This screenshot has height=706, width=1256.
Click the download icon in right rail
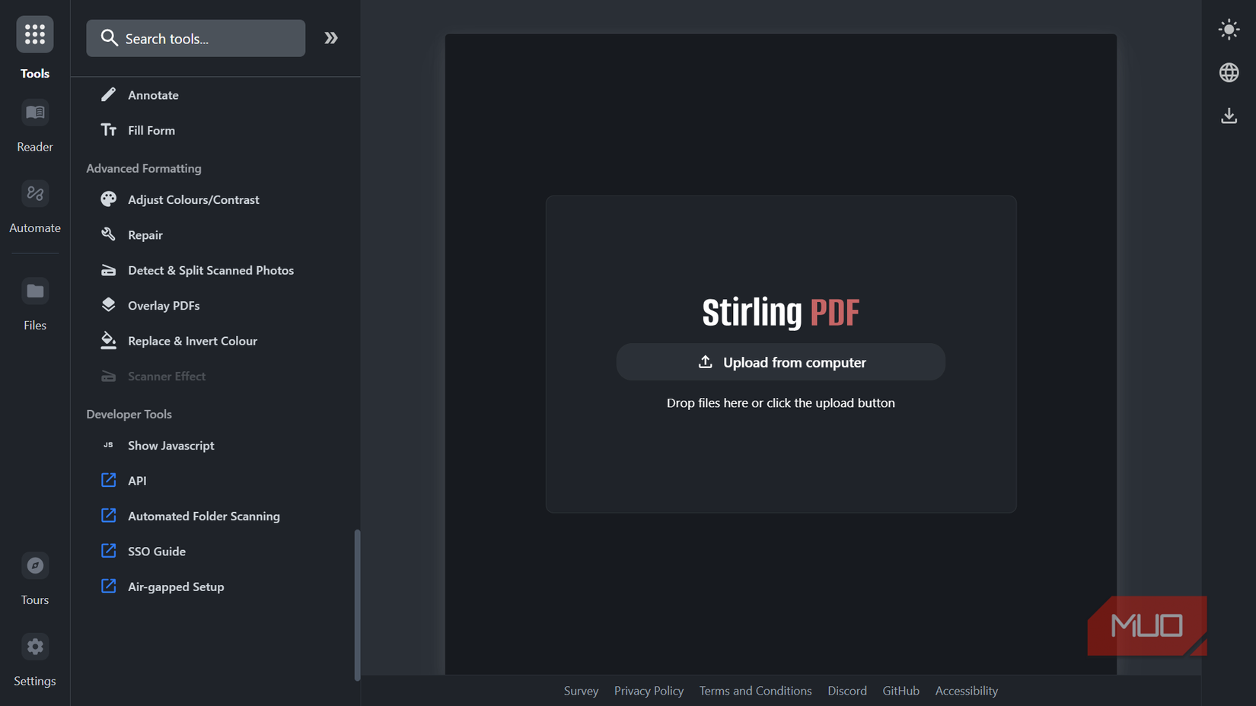tap(1229, 116)
